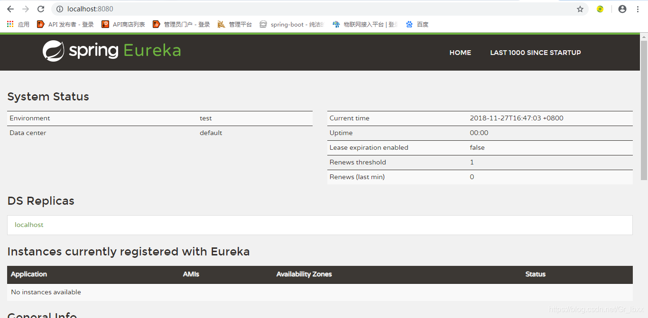Click the vertical scrollbar thumb
Viewport: 648px width, 318px height.
644,110
